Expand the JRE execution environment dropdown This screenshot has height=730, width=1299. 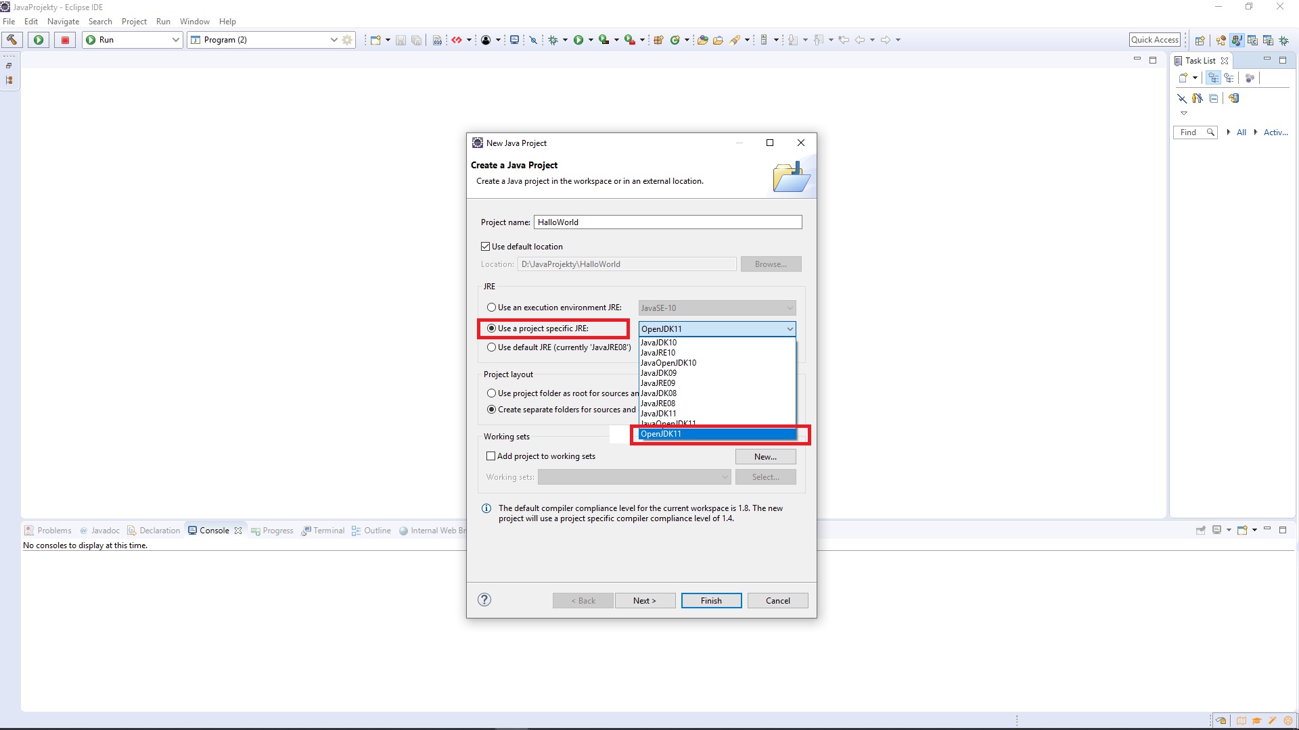coord(789,308)
